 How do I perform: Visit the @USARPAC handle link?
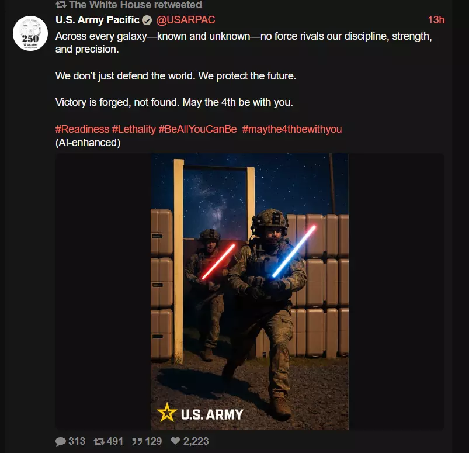pyautogui.click(x=186, y=20)
